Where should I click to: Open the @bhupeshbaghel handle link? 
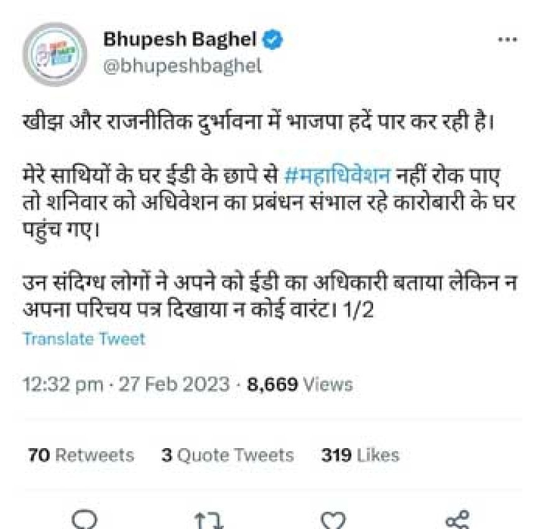(182, 65)
